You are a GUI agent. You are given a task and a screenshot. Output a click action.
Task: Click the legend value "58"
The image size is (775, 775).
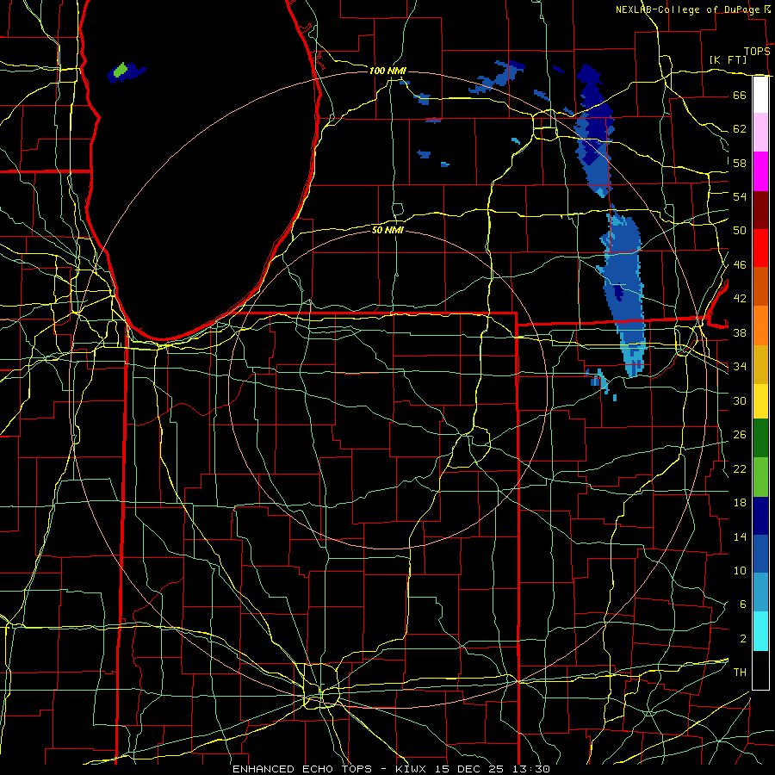point(740,163)
